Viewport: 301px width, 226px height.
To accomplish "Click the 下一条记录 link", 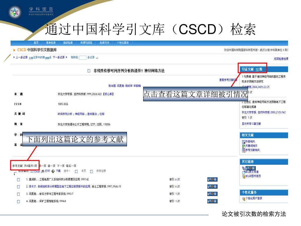I will pyautogui.click(x=59, y=57).
